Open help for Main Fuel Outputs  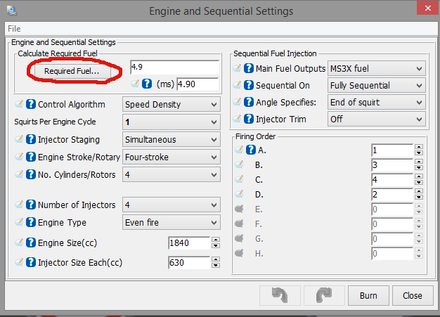(x=249, y=68)
